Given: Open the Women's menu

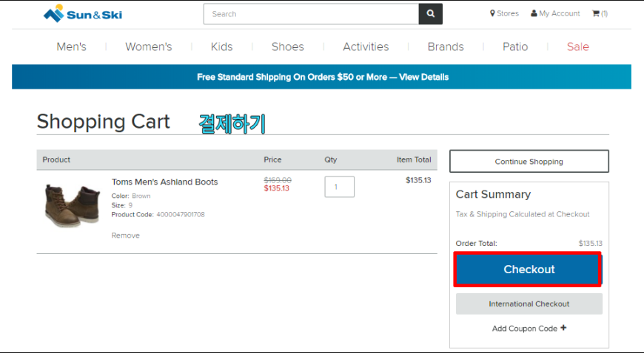Looking at the screenshot, I should (149, 47).
